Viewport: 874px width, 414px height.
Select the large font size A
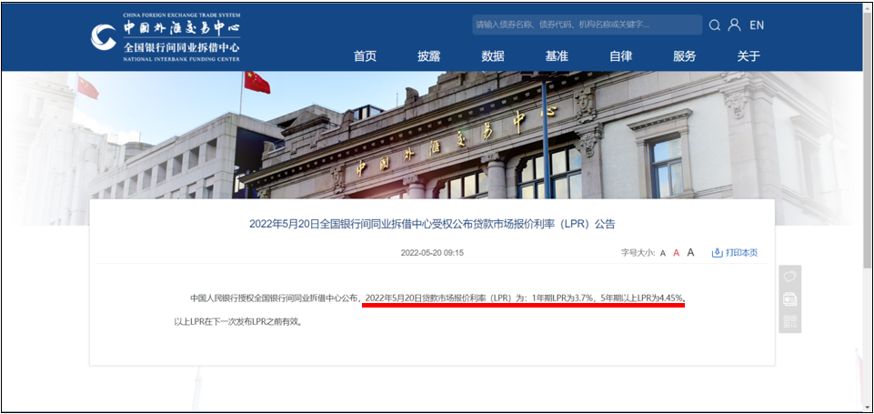690,252
